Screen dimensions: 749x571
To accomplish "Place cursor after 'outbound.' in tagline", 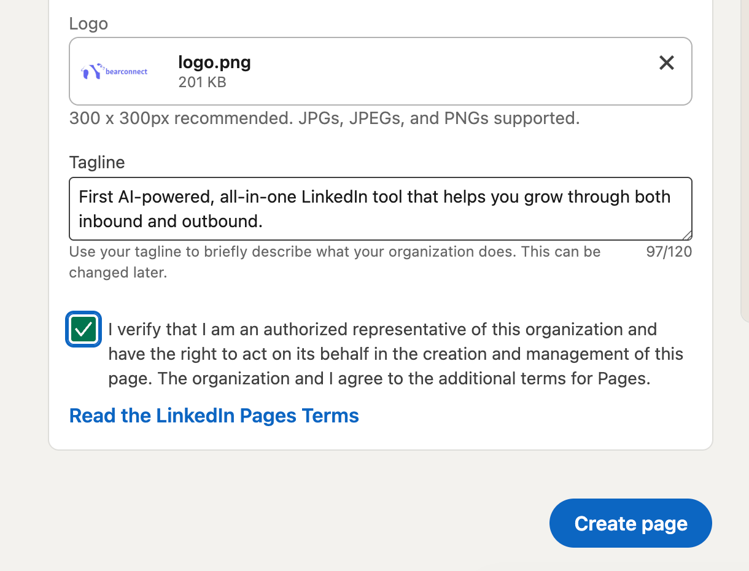I will coord(264,221).
